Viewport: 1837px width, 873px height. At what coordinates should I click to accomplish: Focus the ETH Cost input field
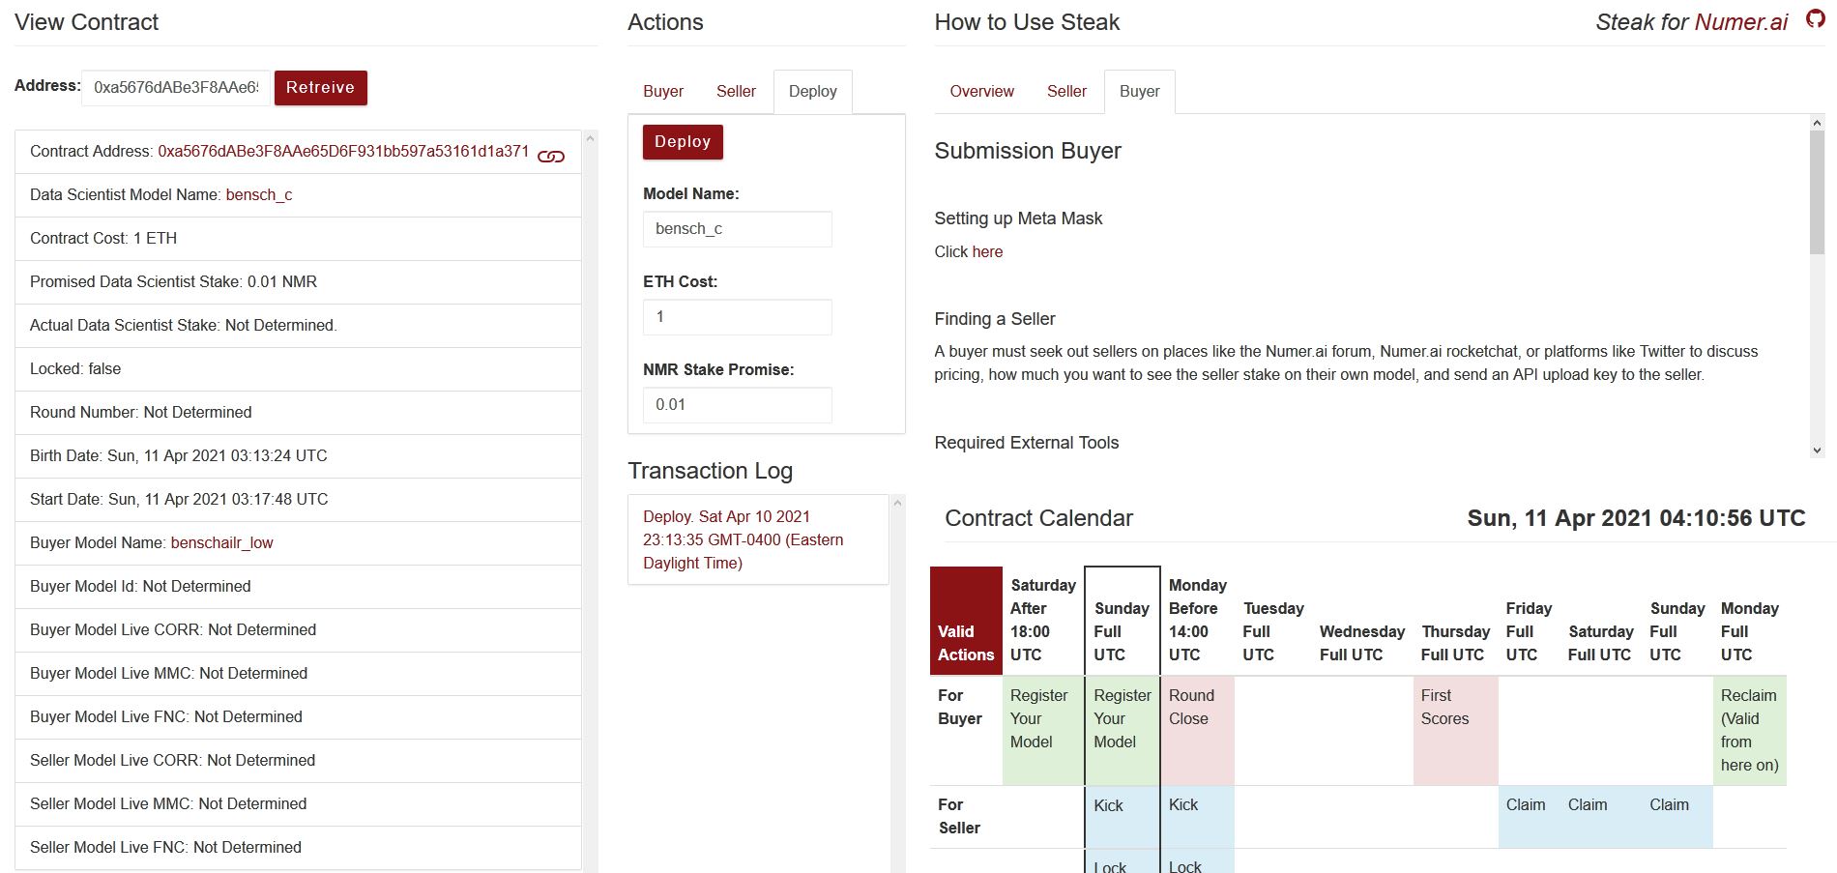tap(738, 317)
